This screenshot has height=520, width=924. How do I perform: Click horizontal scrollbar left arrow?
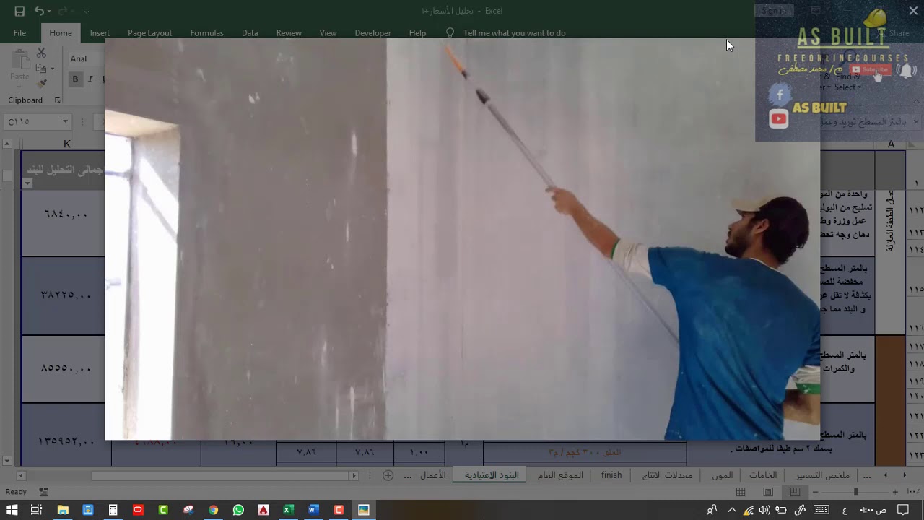[22, 476]
